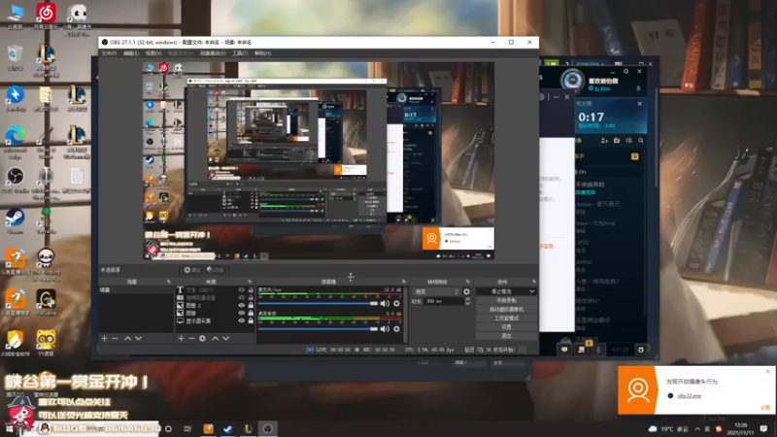Open the YY语音 desktop shortcut
The height and width of the screenshot is (437, 777).
pos(46,343)
